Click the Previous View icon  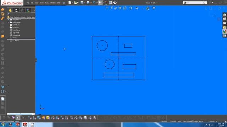pyautogui.click(x=116, y=8)
